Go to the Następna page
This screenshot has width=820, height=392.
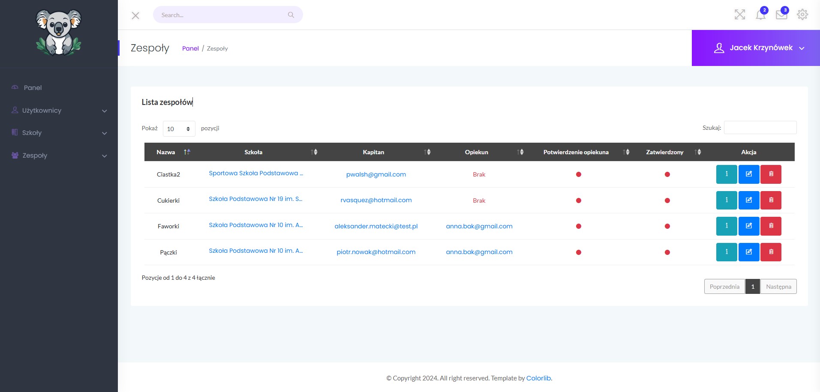click(x=778, y=287)
